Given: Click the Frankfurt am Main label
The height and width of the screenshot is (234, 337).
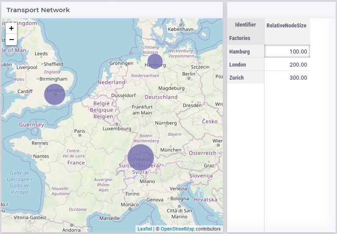Looking at the screenshot, I should coord(142,110).
